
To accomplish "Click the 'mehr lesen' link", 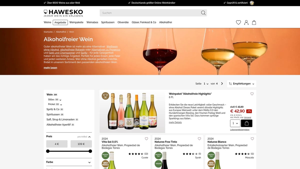I will pyautogui.click(x=50, y=68).
